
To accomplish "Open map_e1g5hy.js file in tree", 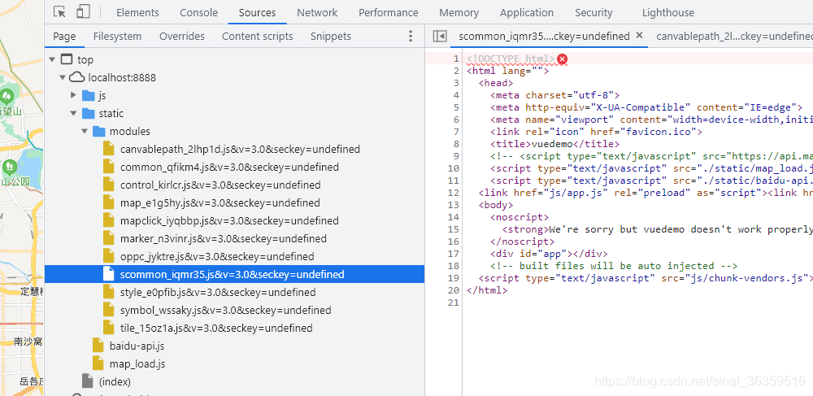I will click(x=220, y=202).
